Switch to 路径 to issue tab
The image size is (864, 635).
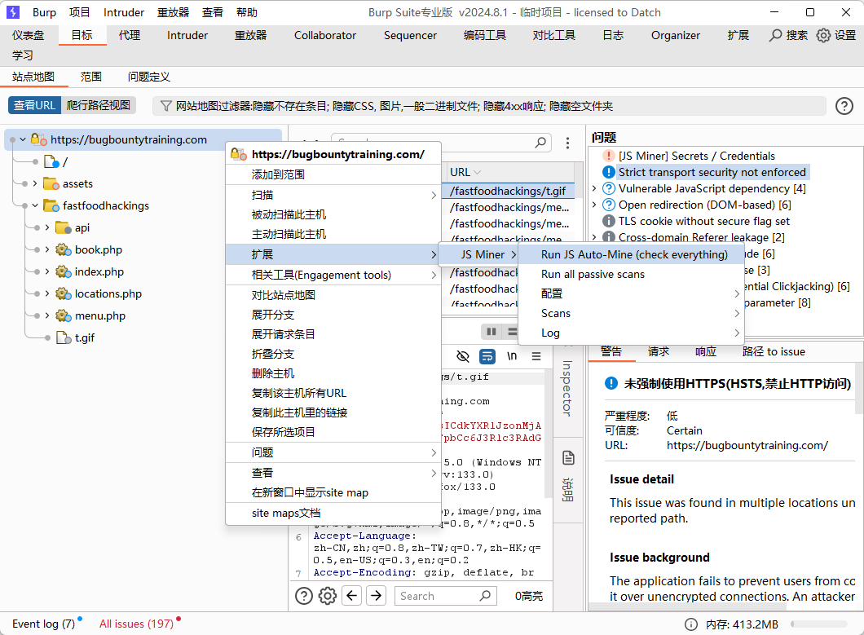(774, 351)
